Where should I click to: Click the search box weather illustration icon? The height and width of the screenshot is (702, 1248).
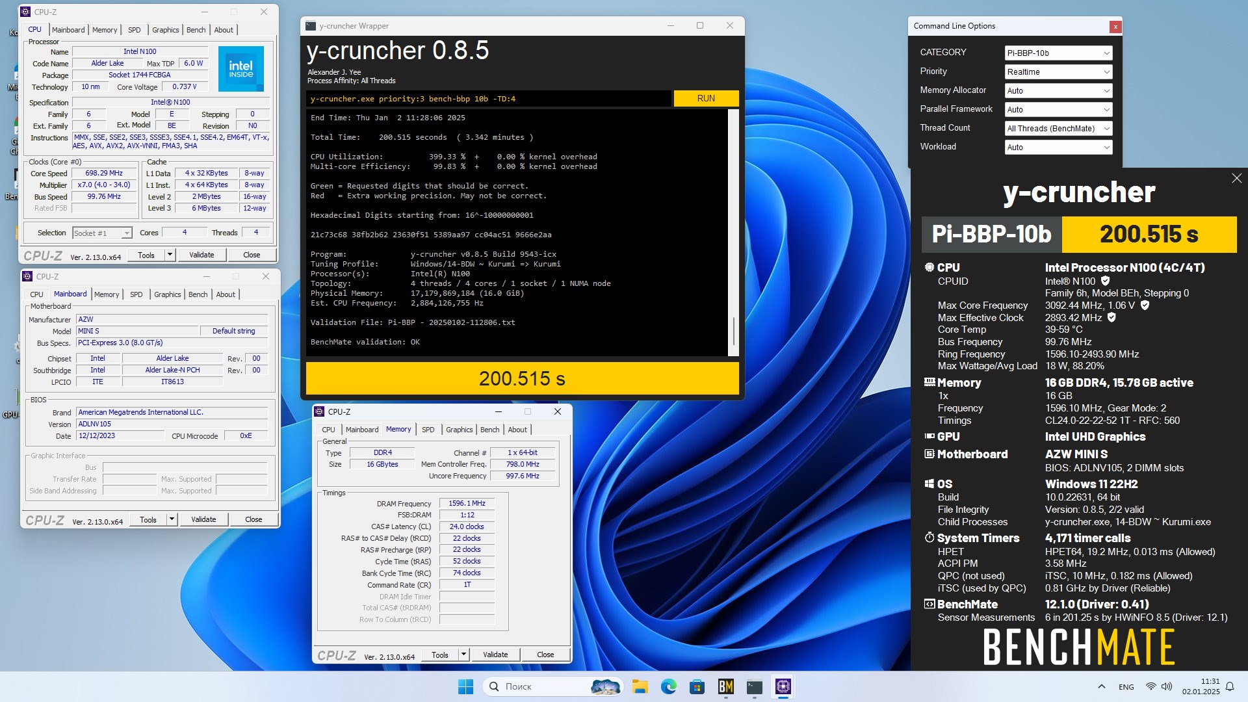click(x=605, y=686)
